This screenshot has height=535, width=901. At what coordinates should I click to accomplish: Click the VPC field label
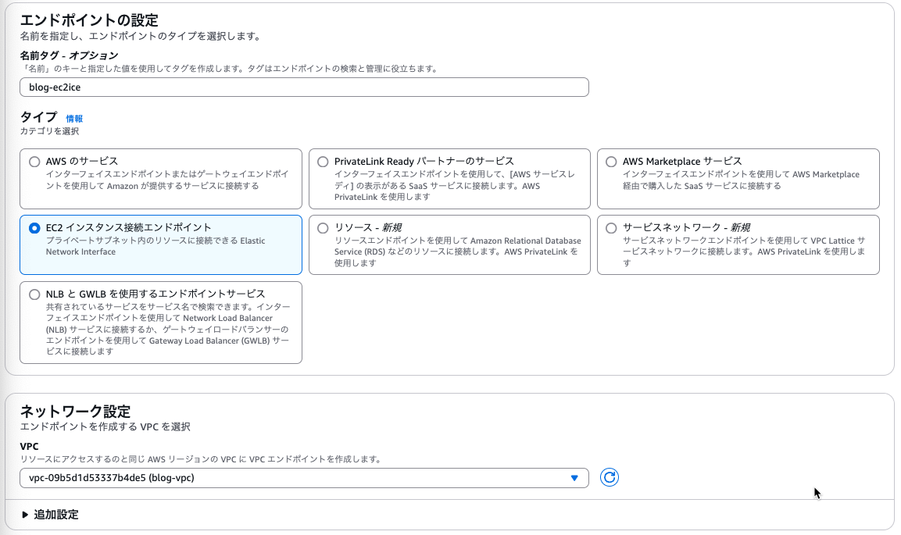pyautogui.click(x=30, y=446)
